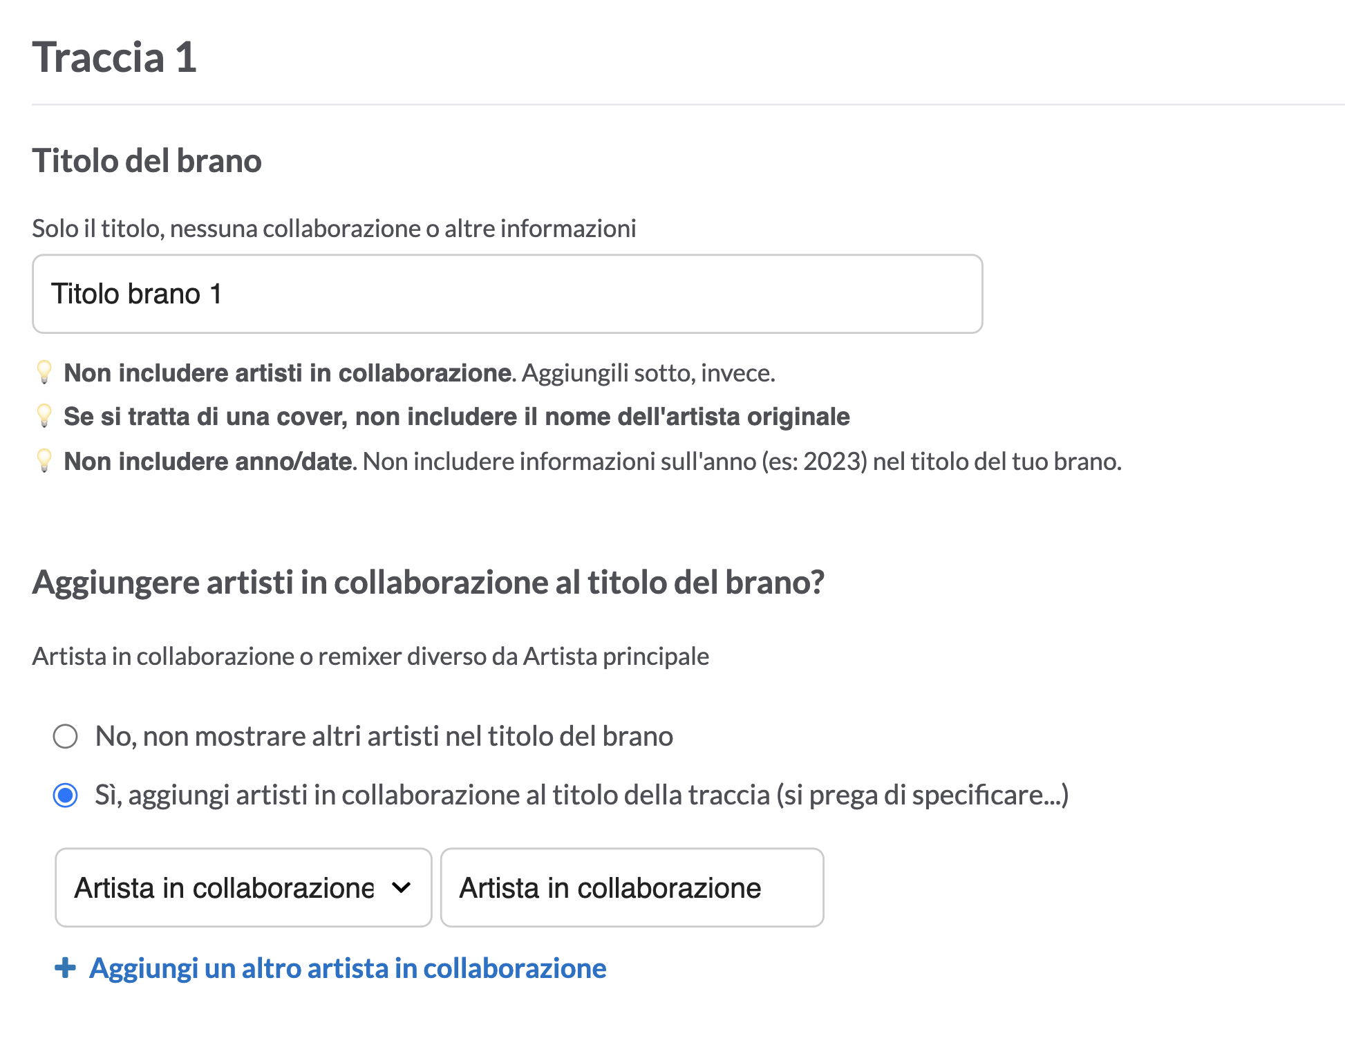Click the chevron arrow of the artist-type dropdown
The image size is (1345, 1045).
click(x=401, y=887)
